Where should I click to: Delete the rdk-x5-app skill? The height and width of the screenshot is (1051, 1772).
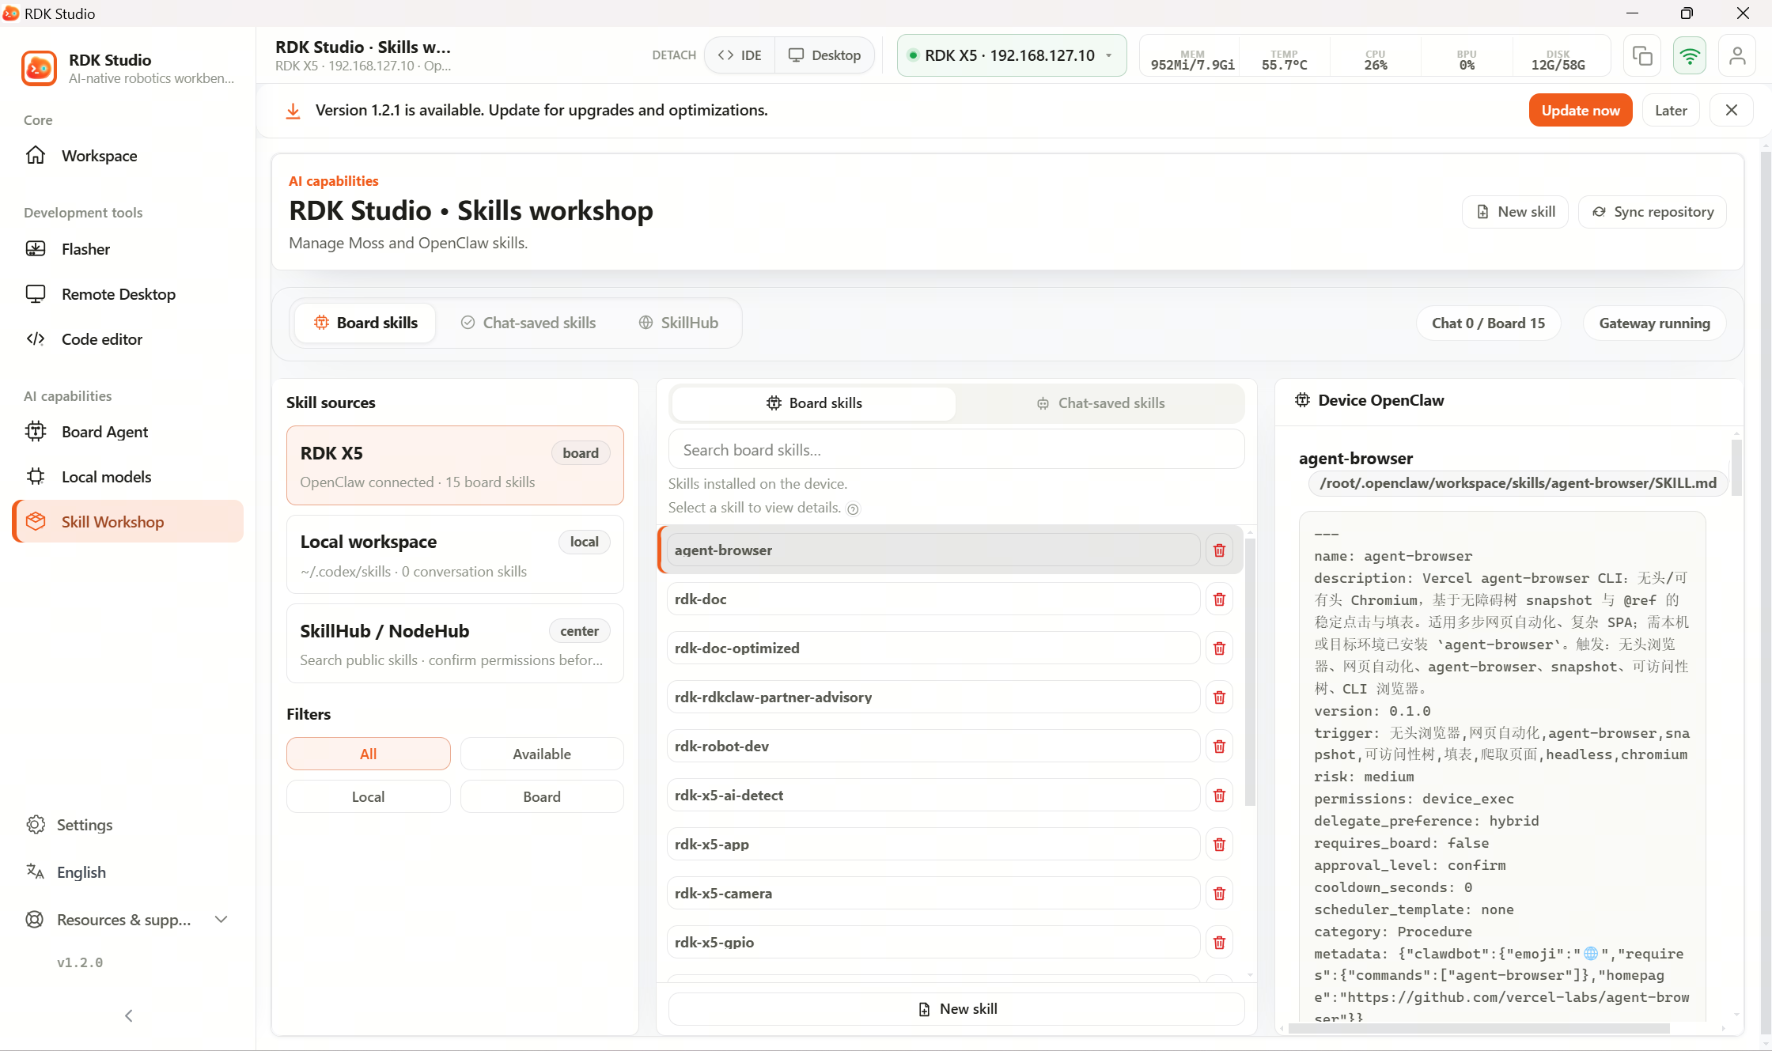(x=1219, y=845)
